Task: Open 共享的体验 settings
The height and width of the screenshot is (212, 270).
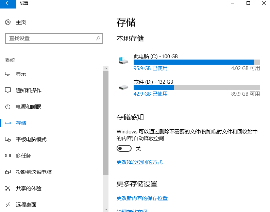Action: [x=29, y=188]
